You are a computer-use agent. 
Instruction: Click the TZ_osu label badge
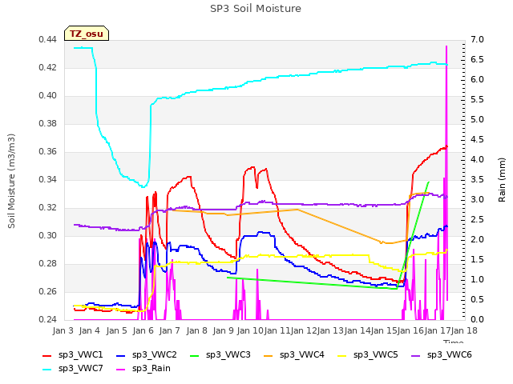[x=87, y=34]
